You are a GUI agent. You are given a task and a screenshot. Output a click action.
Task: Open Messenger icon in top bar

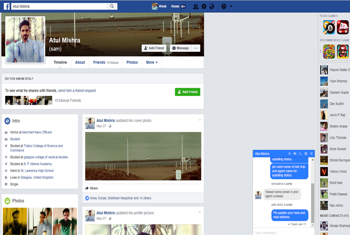(x=204, y=6)
